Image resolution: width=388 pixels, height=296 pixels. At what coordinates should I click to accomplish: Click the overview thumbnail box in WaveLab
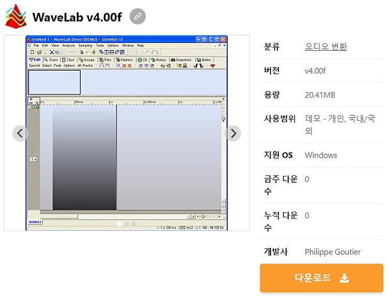pos(54,82)
